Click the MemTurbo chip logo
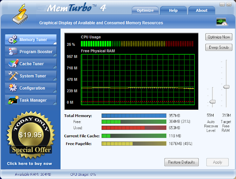Viewport: 236px width, 179px height. point(20,14)
